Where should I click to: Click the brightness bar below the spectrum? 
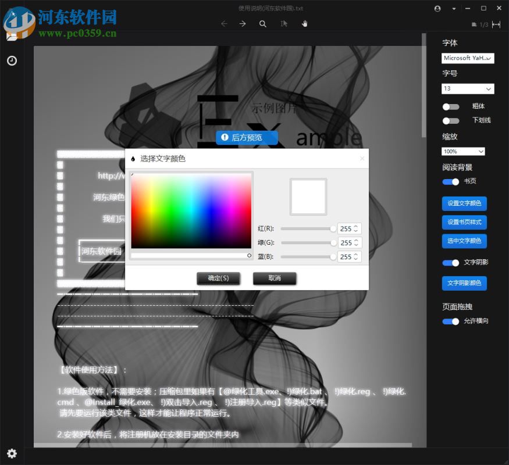(x=191, y=256)
